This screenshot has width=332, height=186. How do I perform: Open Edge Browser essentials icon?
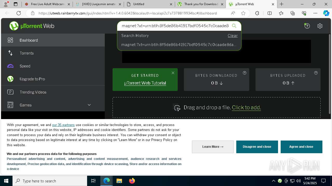click(x=304, y=13)
